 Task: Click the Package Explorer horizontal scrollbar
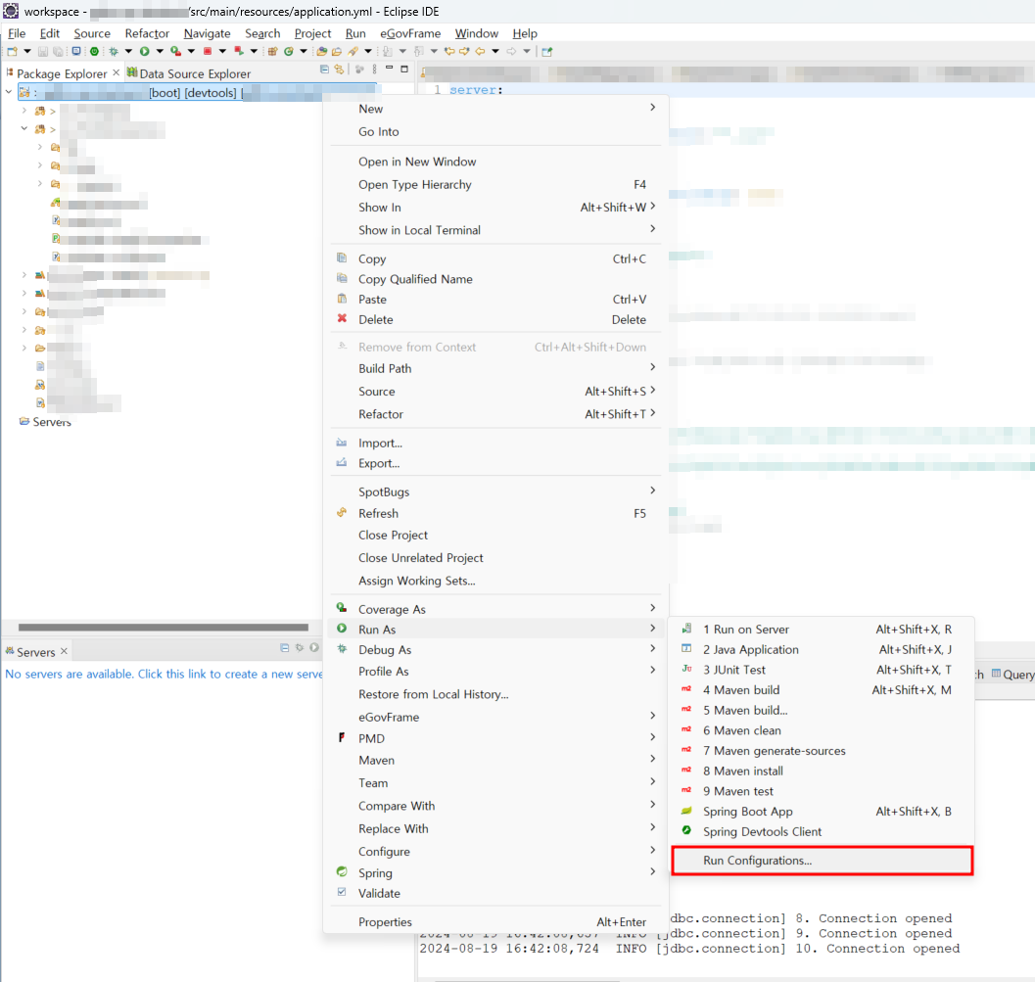click(164, 627)
